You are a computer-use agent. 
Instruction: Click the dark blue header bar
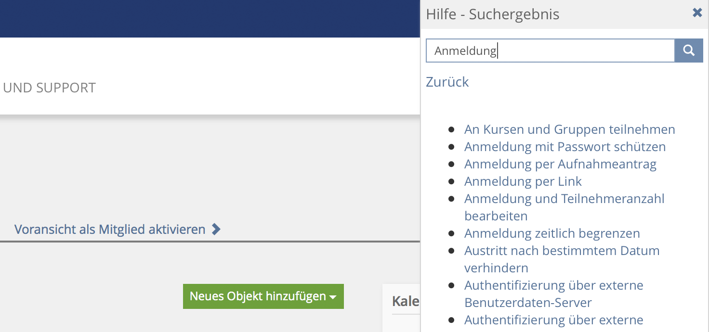pyautogui.click(x=210, y=18)
